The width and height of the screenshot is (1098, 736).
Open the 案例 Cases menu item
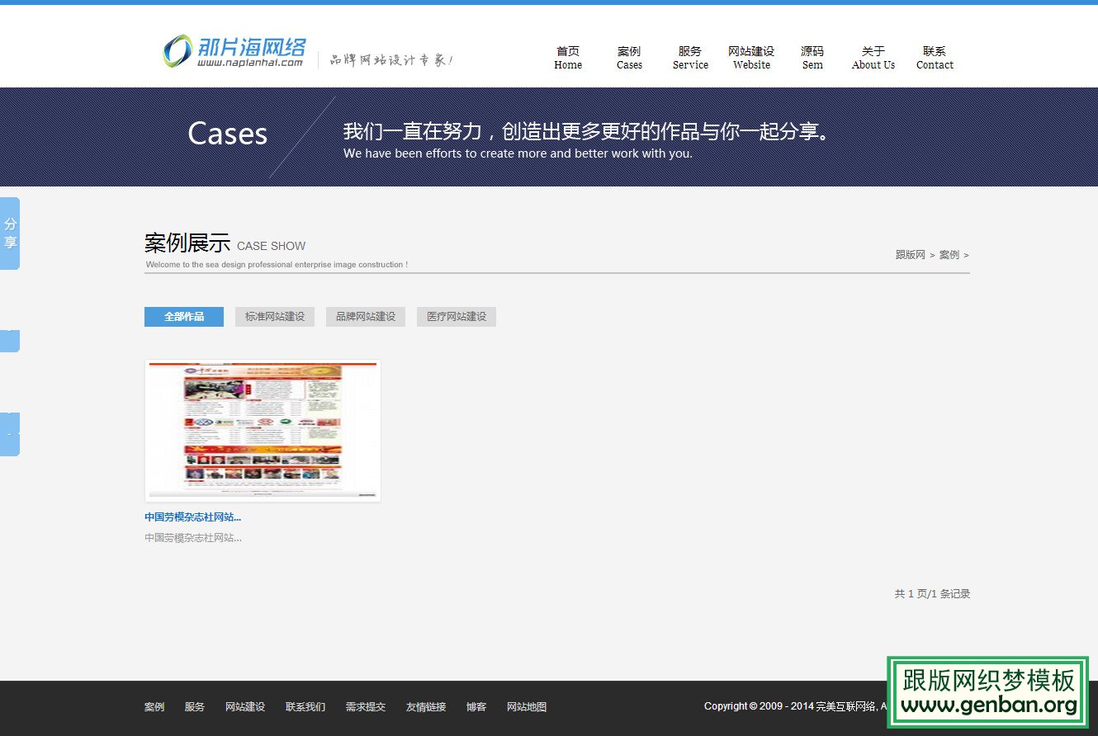[x=629, y=58]
